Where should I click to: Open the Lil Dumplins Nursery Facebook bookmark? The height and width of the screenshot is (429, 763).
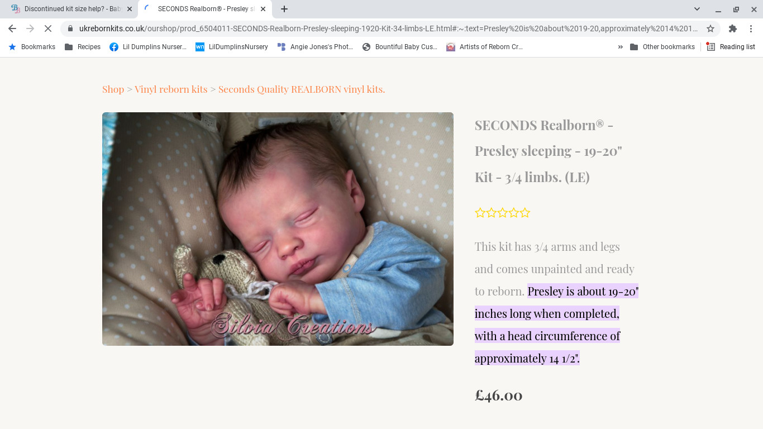point(148,47)
